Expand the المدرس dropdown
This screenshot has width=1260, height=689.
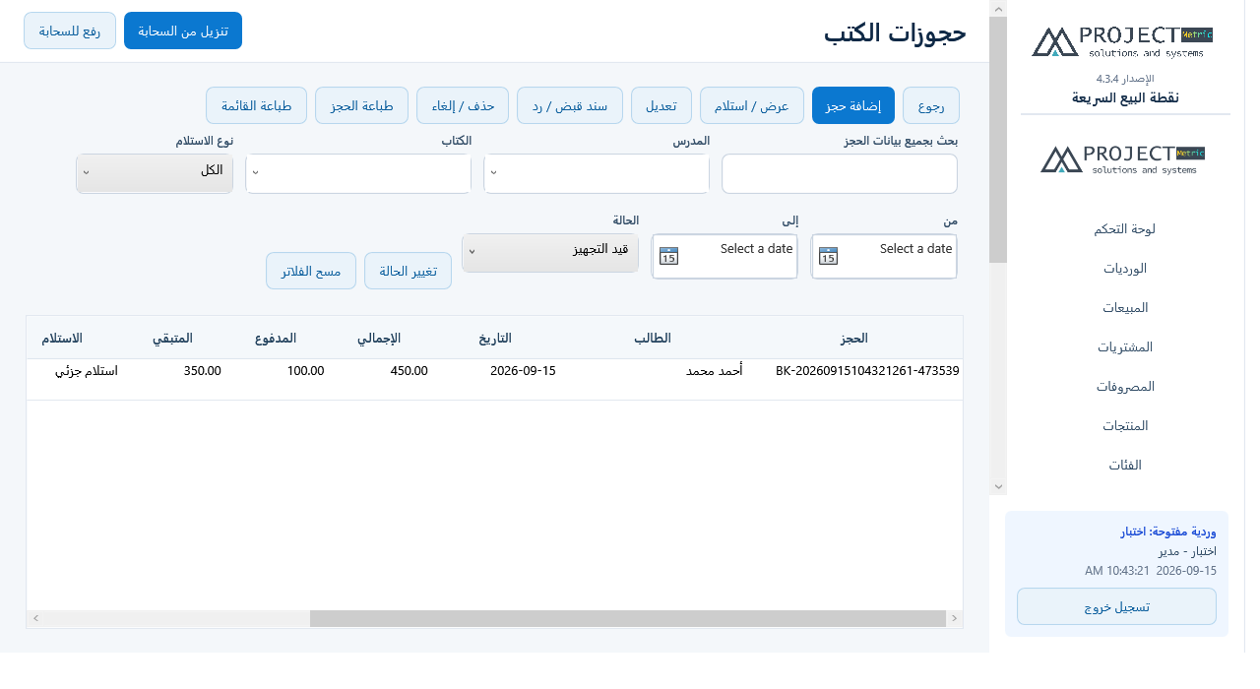597,173
